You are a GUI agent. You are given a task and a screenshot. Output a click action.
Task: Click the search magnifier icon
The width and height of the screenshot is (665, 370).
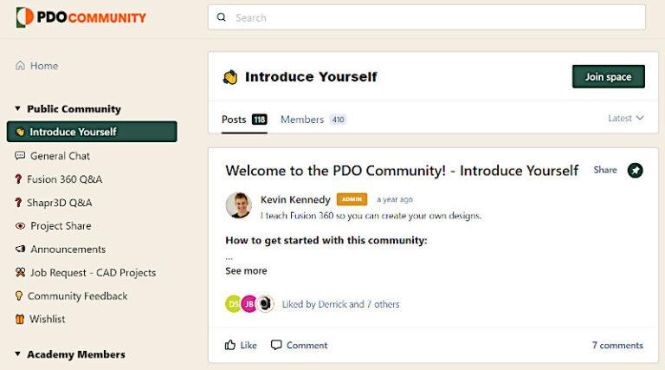tap(222, 17)
